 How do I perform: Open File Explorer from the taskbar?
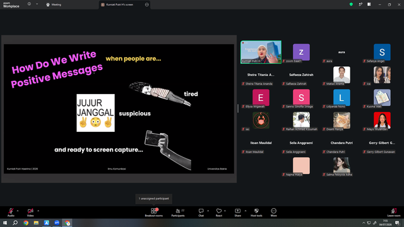click(36, 223)
